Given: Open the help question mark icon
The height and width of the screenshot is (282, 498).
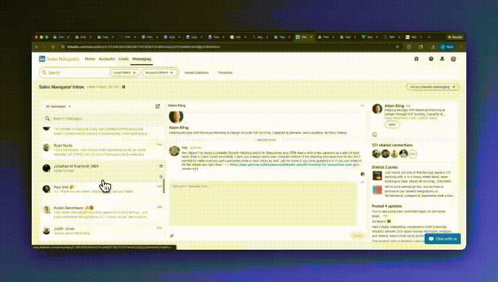Looking at the screenshot, I should (x=431, y=59).
